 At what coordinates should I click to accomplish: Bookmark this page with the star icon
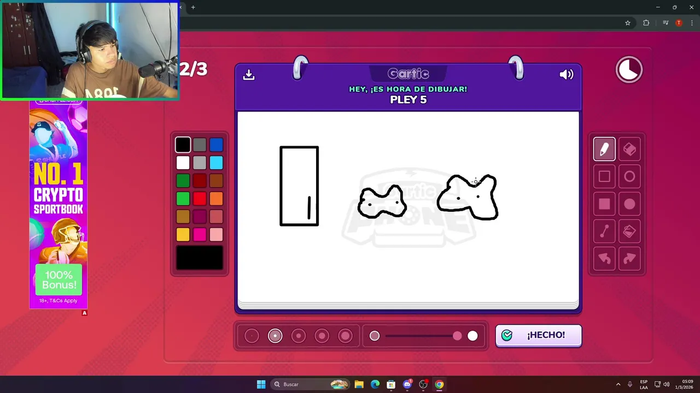[628, 23]
